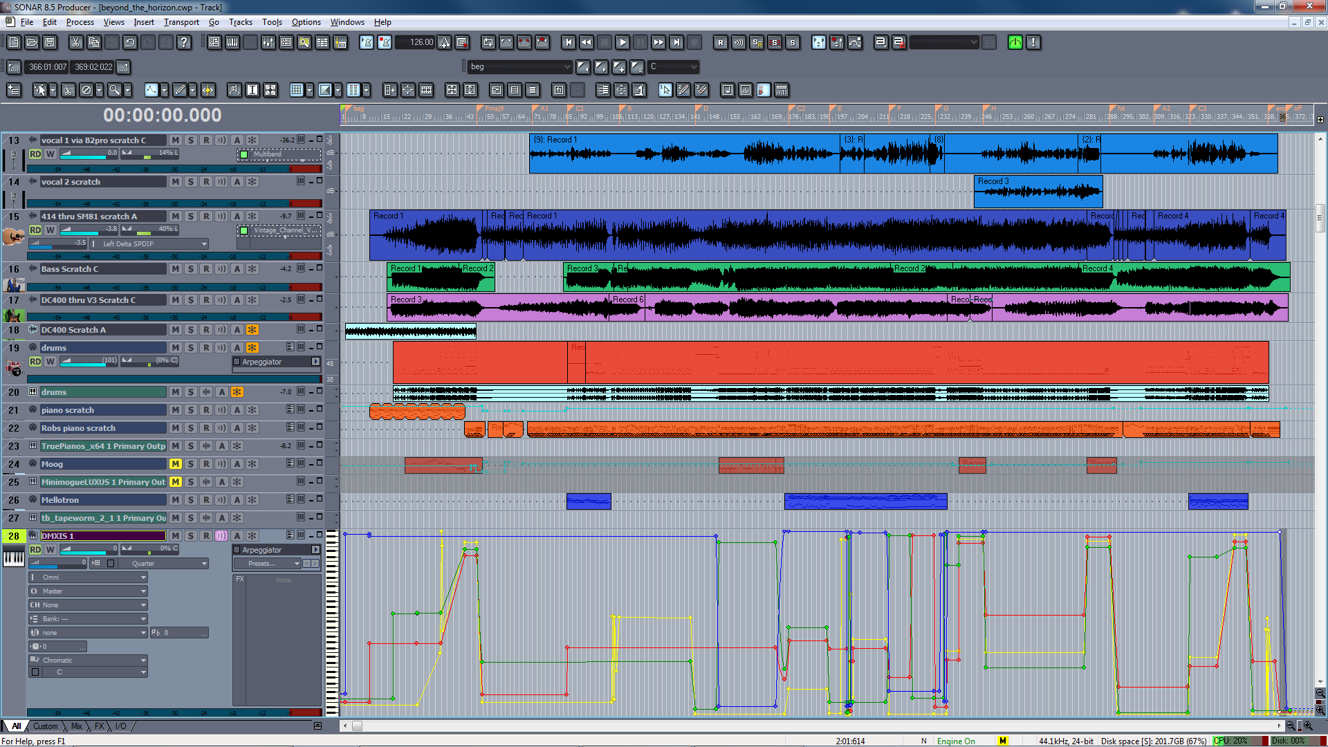Open the Master output dropdown on DMXIS 1
Image resolution: width=1328 pixels, height=747 pixels.
[x=89, y=591]
